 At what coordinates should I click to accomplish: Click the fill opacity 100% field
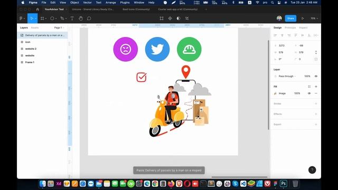coord(297,93)
